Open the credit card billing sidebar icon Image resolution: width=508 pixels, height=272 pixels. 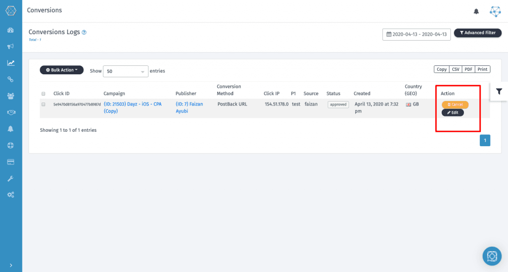tap(10, 162)
